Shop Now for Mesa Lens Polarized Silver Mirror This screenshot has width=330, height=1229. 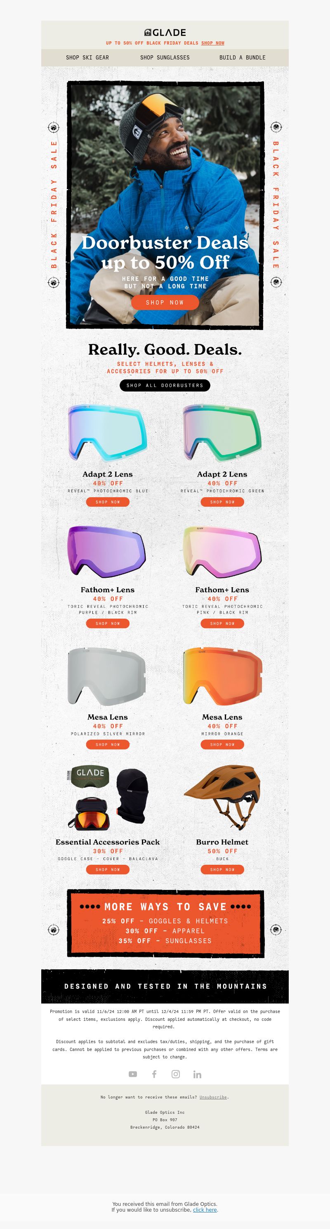point(108,744)
